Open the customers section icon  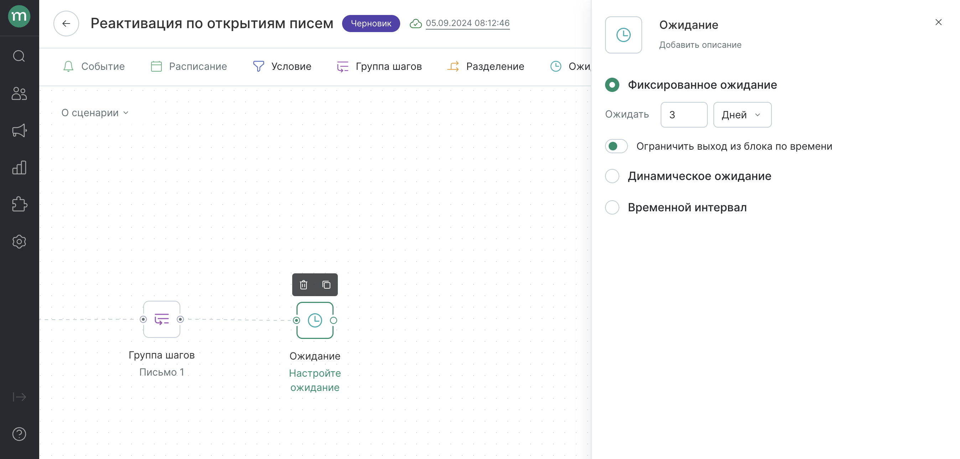pos(19,93)
